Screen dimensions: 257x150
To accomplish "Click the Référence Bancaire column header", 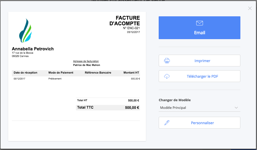I will tap(98, 73).
